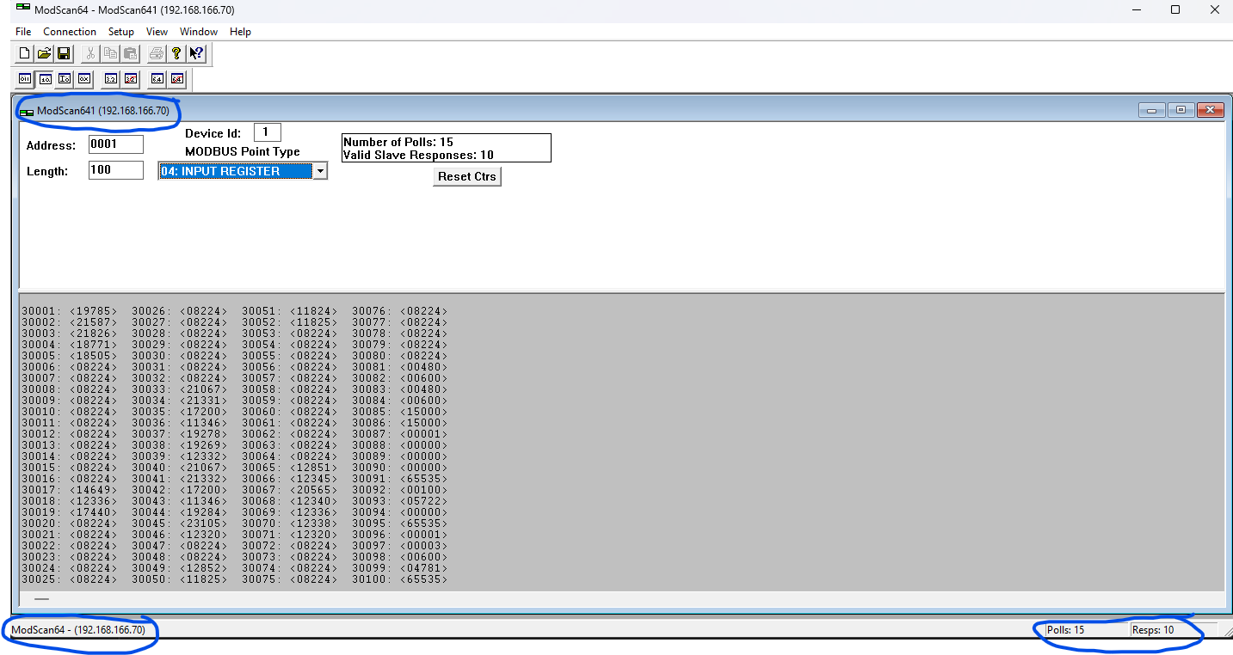Select the swapped 64-bit double icon
Screen dimensions: 1233x655
point(177,79)
